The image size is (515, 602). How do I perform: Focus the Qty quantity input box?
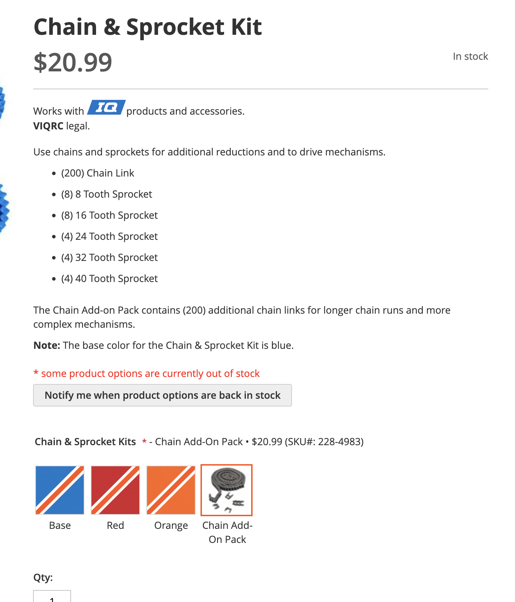[x=52, y=596]
